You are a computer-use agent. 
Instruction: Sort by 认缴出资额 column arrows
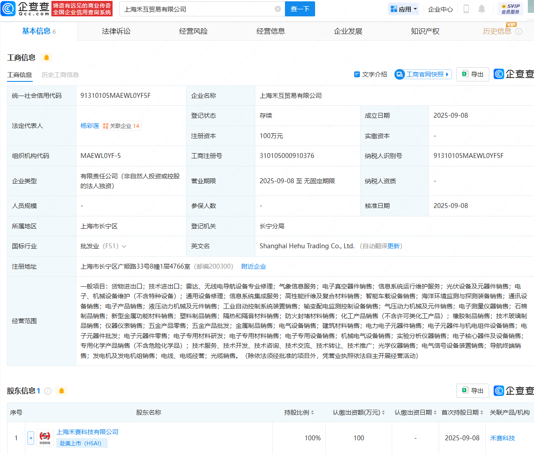tap(383, 412)
